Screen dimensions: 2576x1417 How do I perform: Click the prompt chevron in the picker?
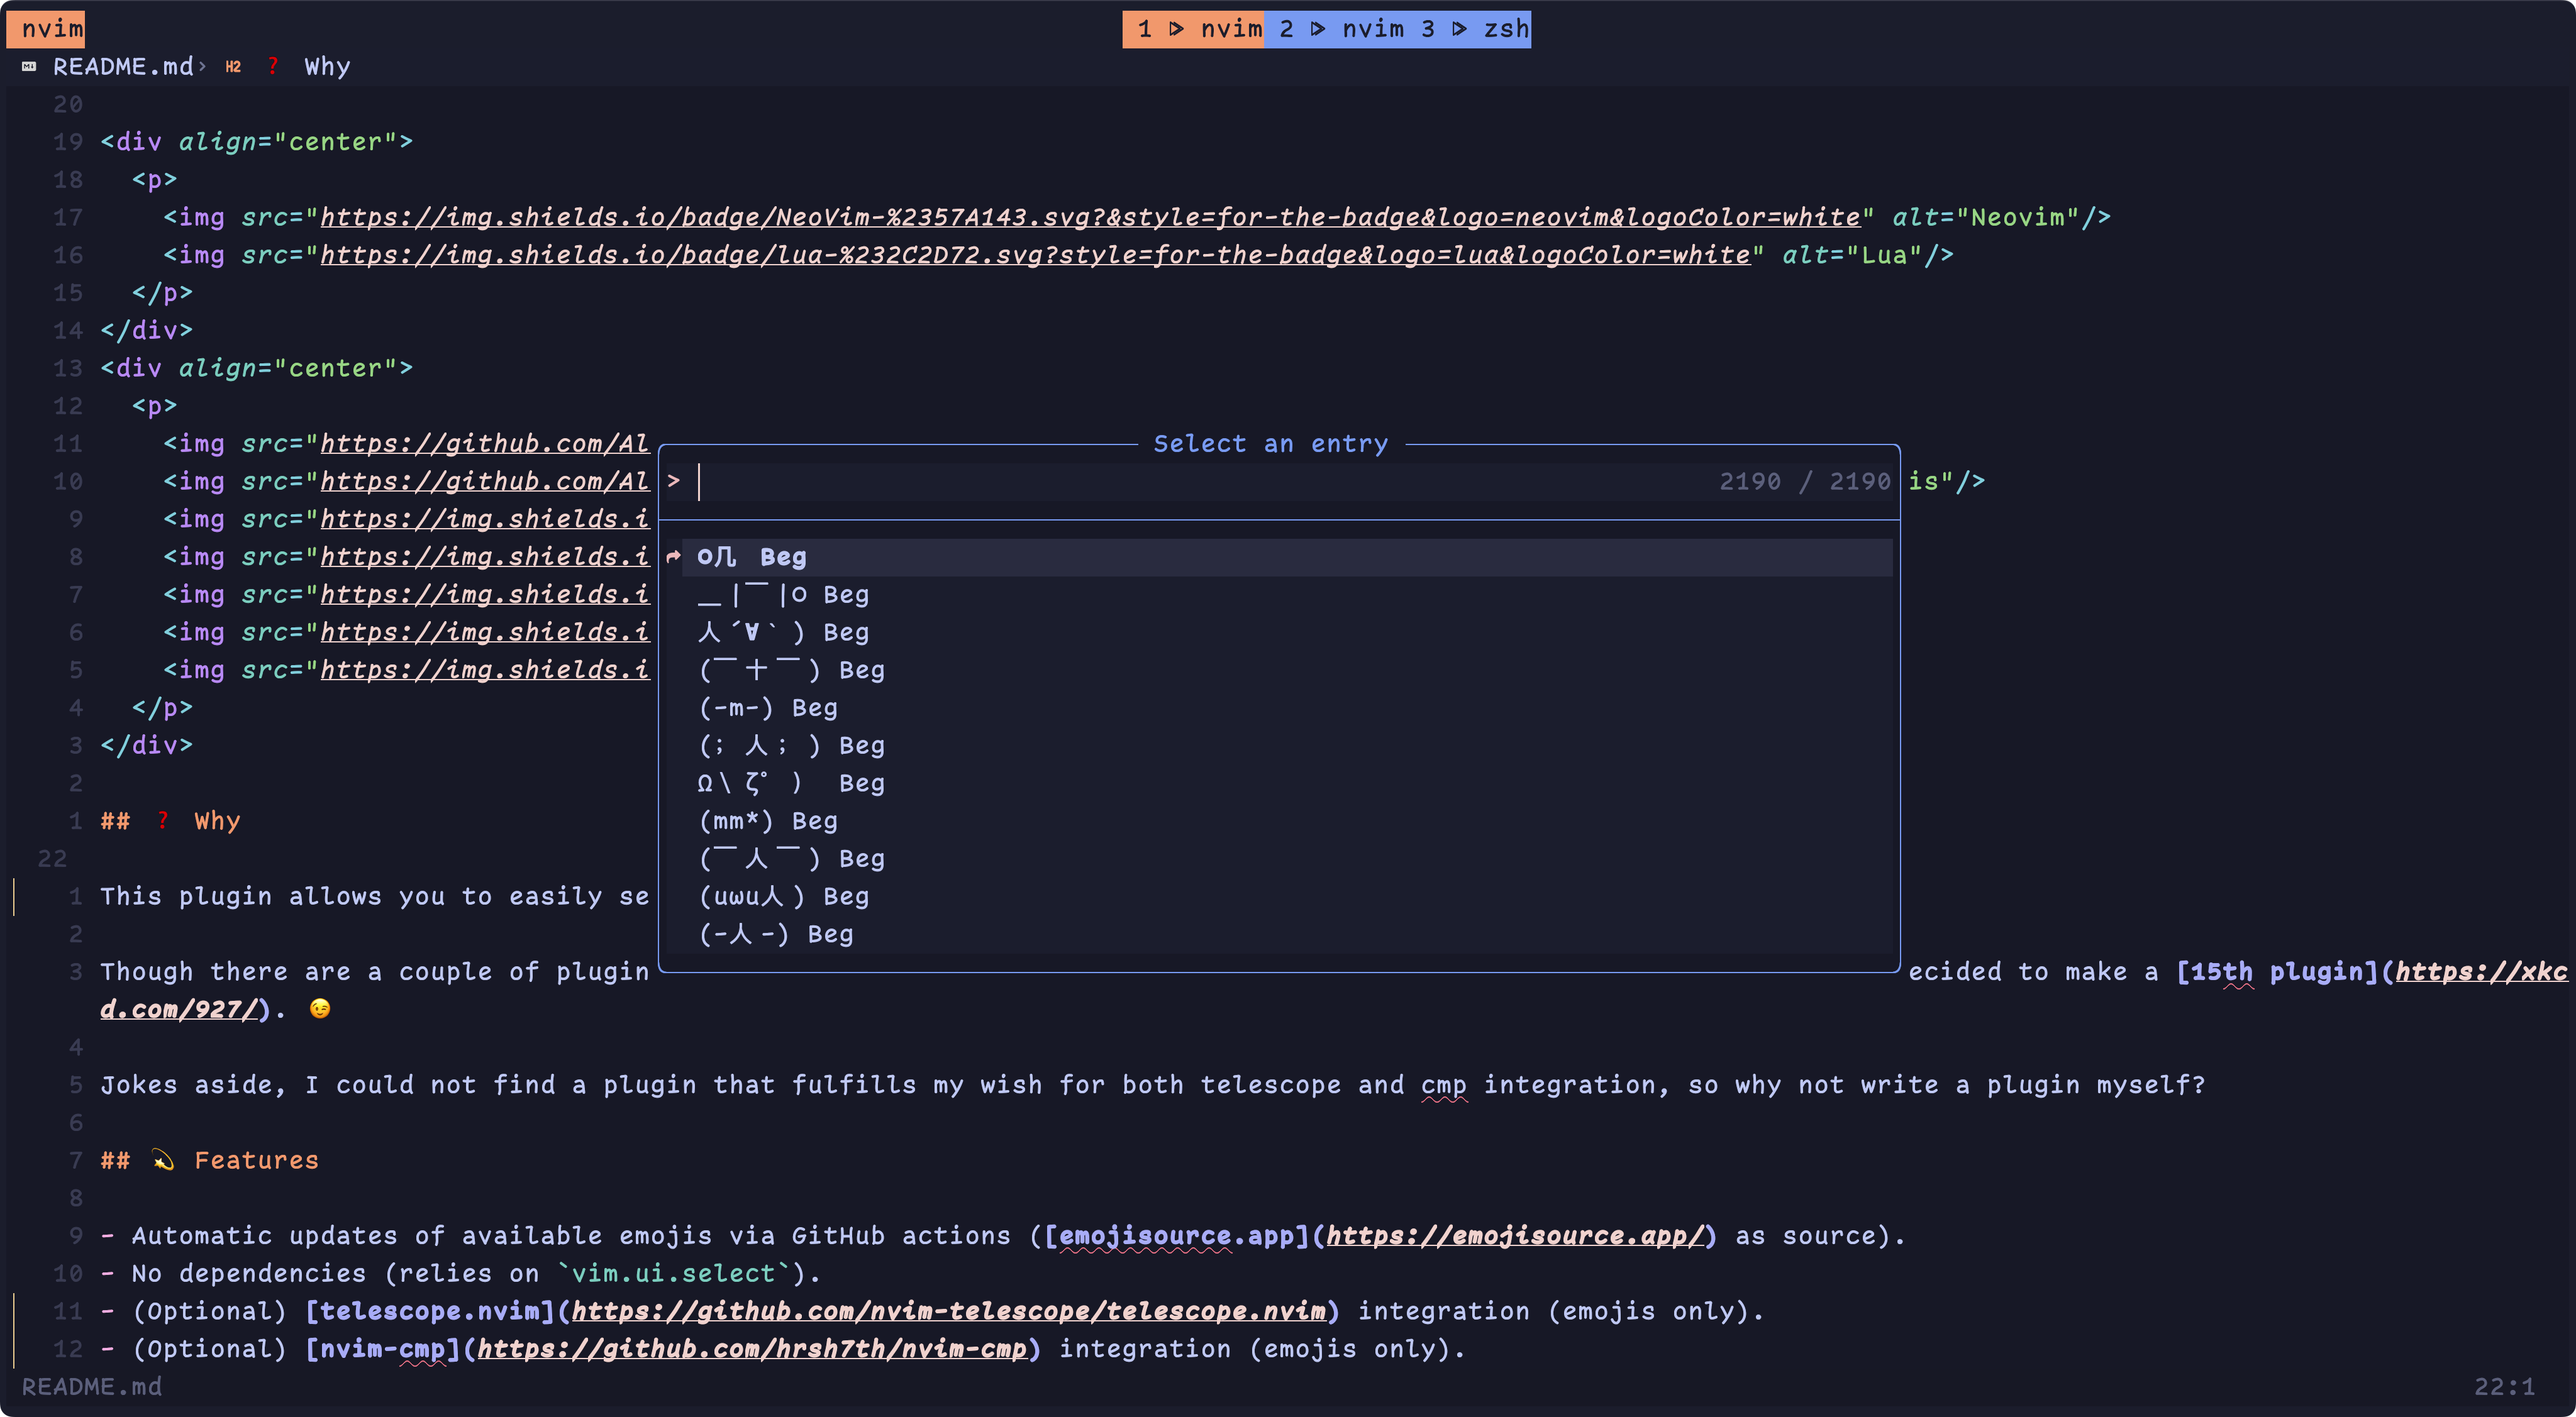coord(674,482)
